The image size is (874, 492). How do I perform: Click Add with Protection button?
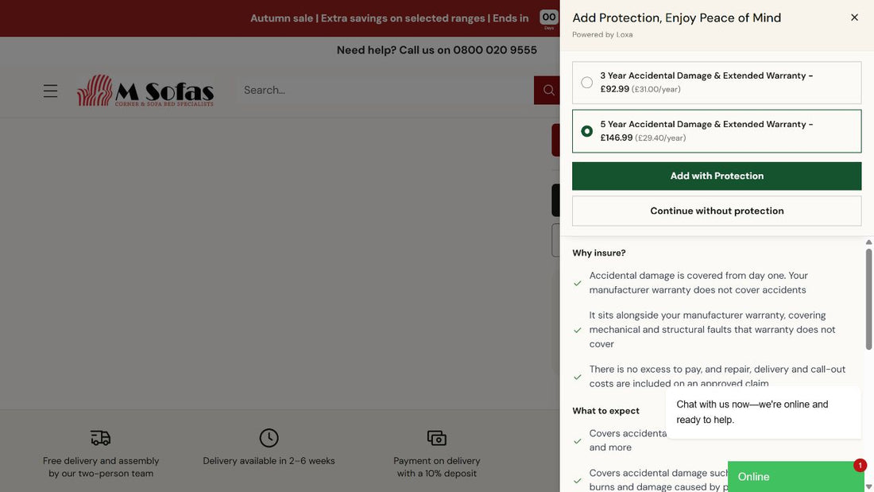coord(716,176)
